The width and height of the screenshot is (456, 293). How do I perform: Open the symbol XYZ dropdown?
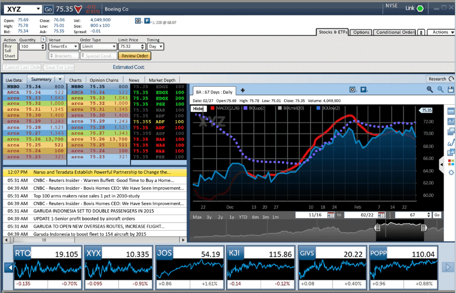(38, 9)
